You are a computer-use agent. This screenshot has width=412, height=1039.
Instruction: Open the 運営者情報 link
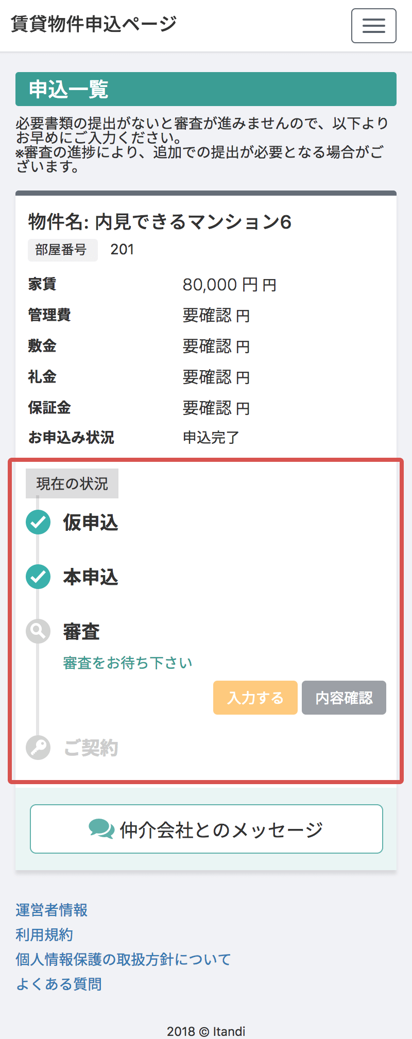[x=51, y=910]
